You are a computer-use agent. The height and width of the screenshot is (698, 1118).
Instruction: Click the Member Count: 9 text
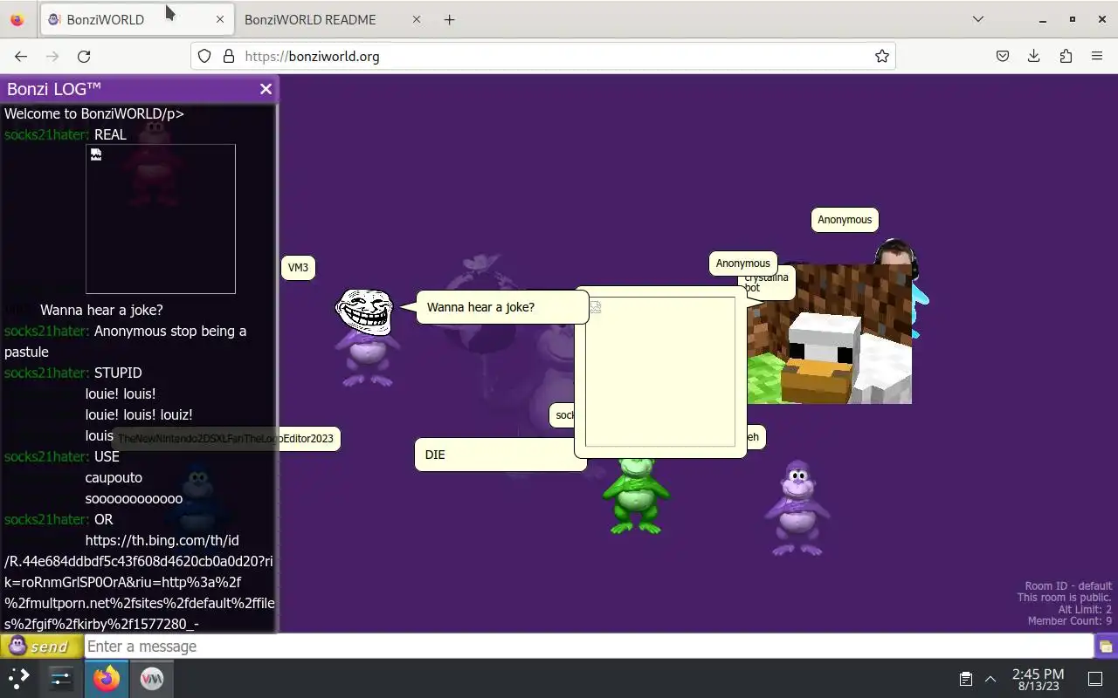[x=1070, y=621]
